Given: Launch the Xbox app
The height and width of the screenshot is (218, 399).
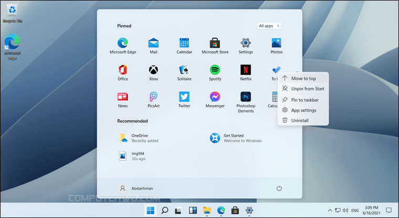Looking at the screenshot, I should tap(153, 73).
